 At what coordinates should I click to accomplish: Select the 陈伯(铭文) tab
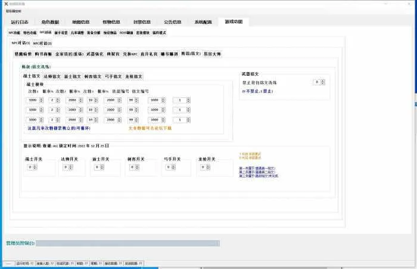(x=191, y=54)
